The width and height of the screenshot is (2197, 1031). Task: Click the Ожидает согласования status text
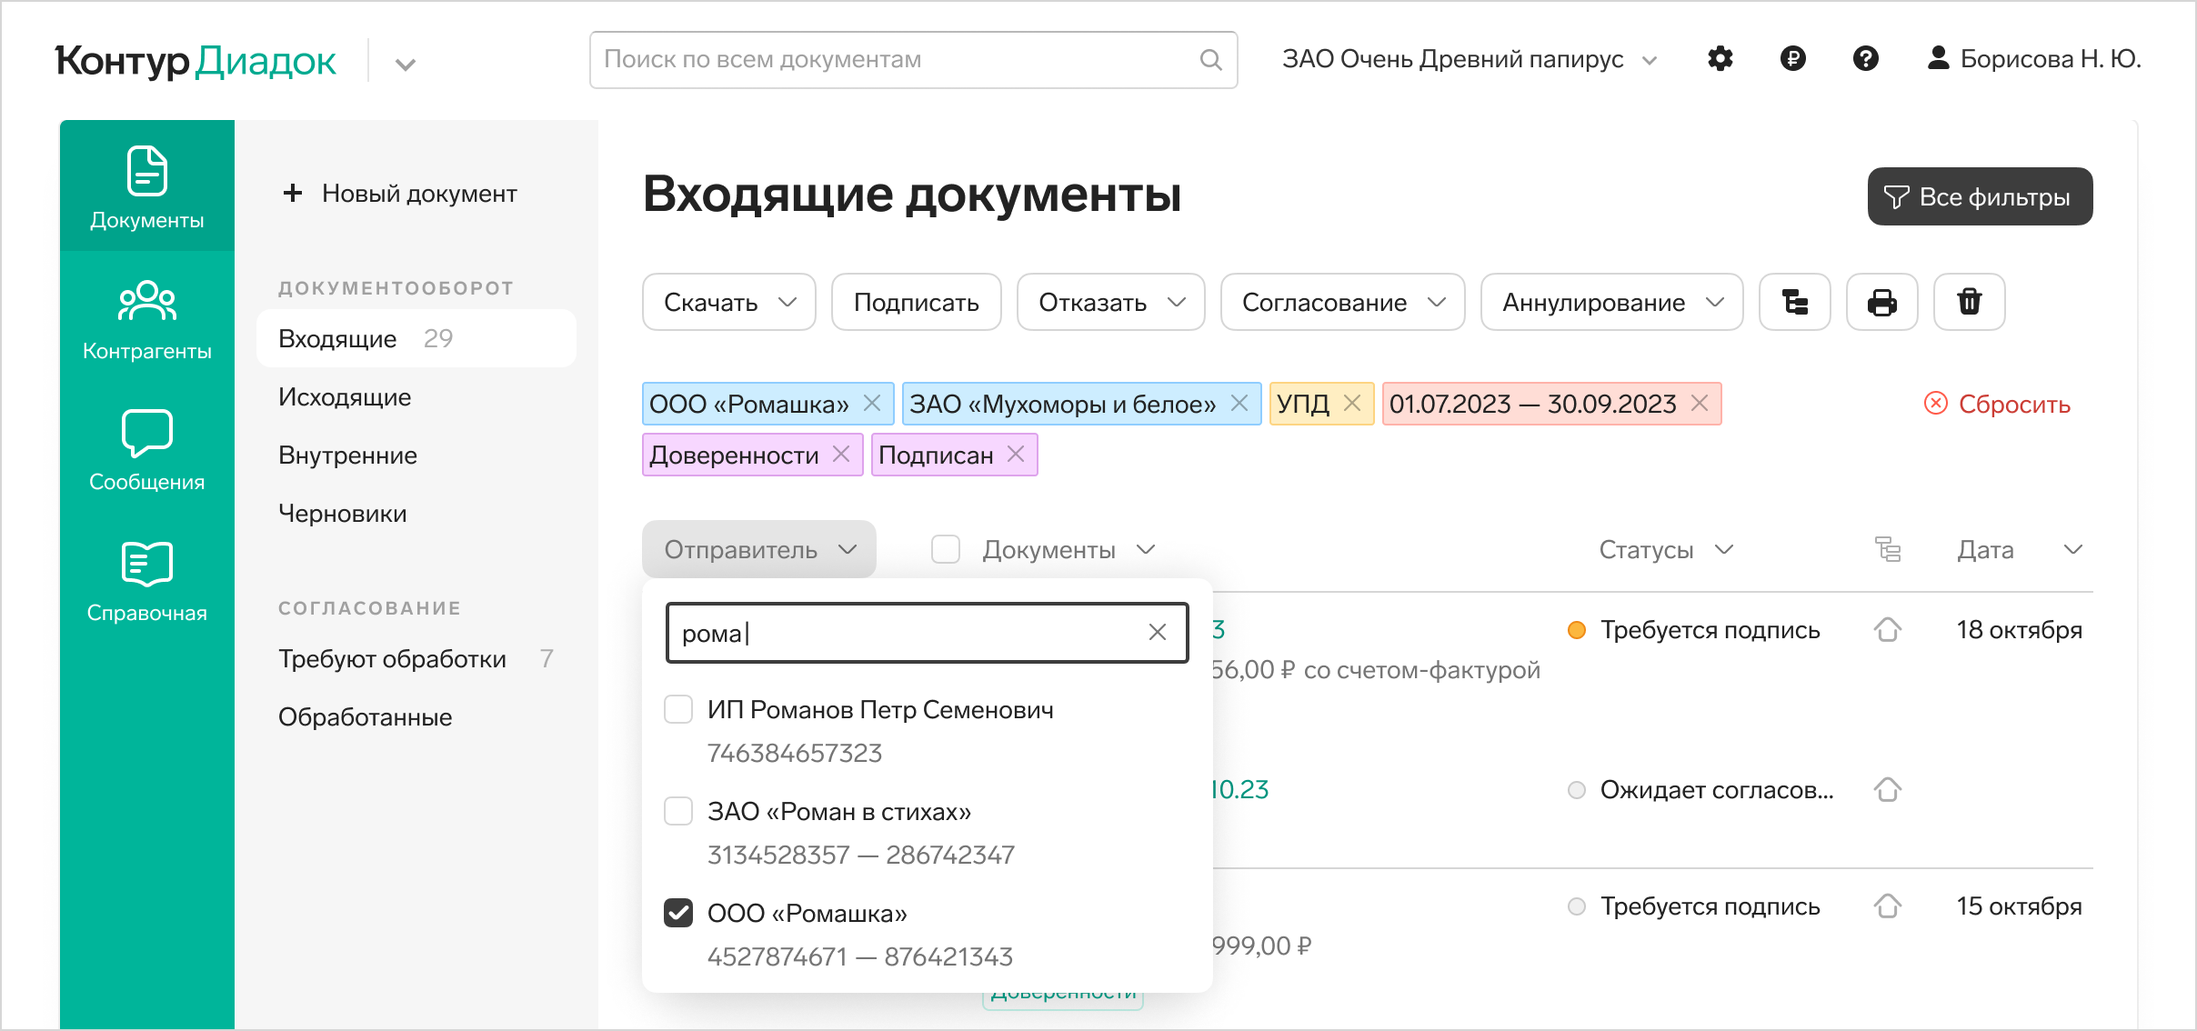click(x=1717, y=789)
